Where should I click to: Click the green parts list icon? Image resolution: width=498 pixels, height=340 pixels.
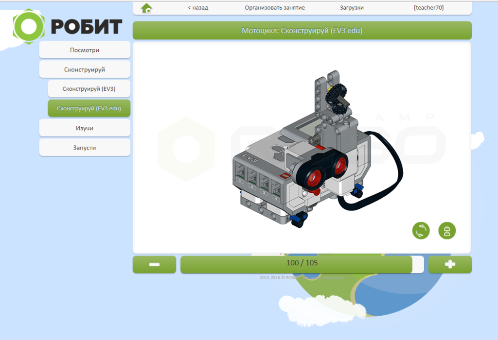tap(447, 231)
